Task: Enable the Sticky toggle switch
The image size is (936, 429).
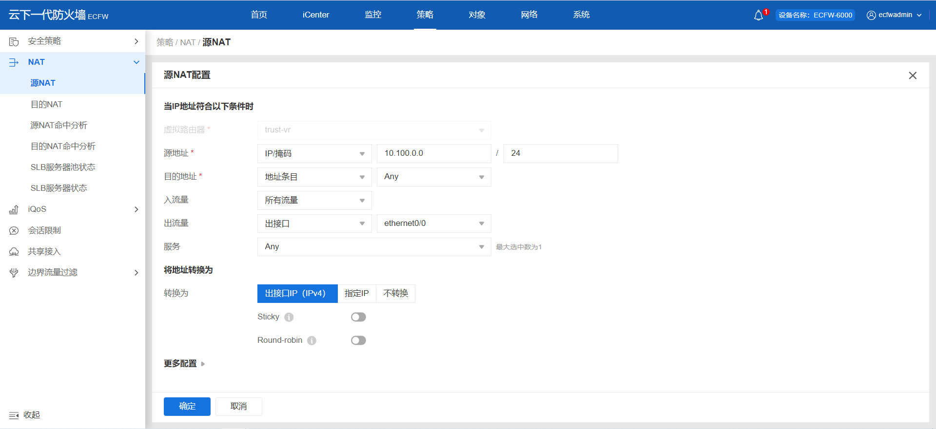Action: click(x=358, y=317)
